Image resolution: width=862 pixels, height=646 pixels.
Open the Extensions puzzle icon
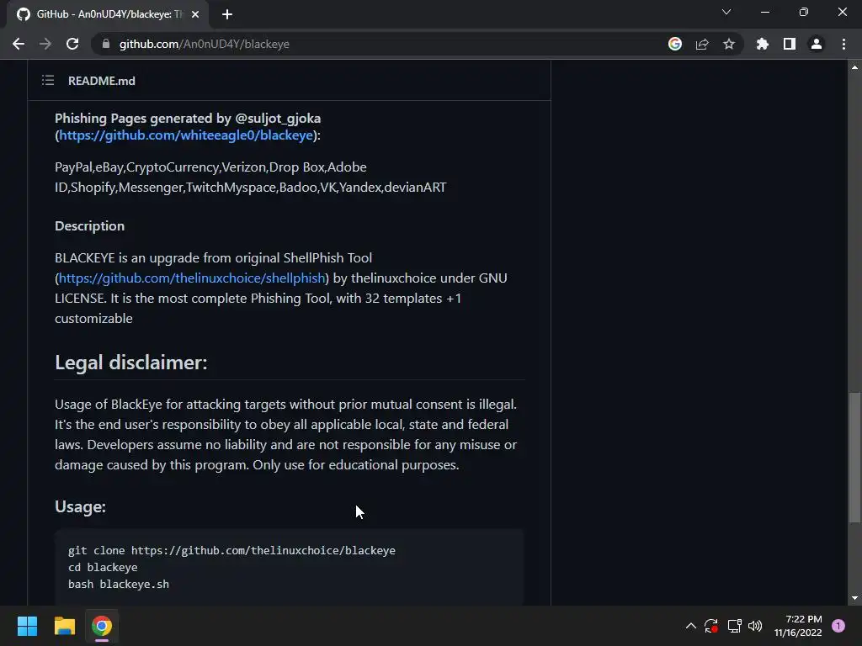pyautogui.click(x=762, y=44)
